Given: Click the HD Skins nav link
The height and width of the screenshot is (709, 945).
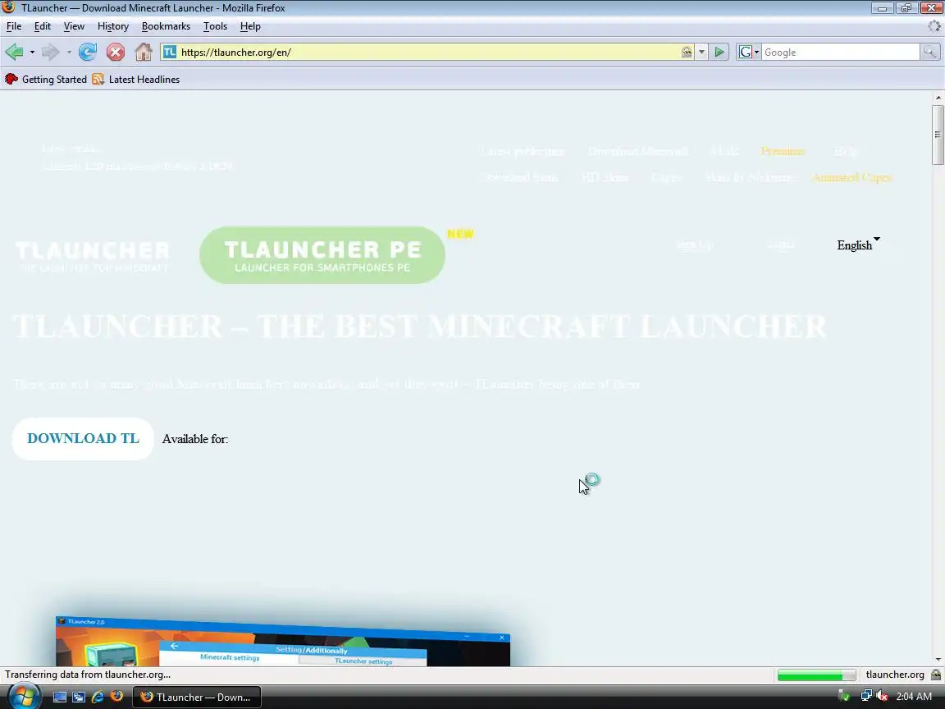Looking at the screenshot, I should point(604,177).
